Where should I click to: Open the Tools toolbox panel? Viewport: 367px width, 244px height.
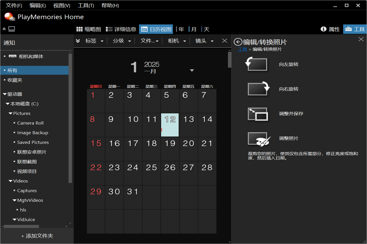(x=355, y=29)
